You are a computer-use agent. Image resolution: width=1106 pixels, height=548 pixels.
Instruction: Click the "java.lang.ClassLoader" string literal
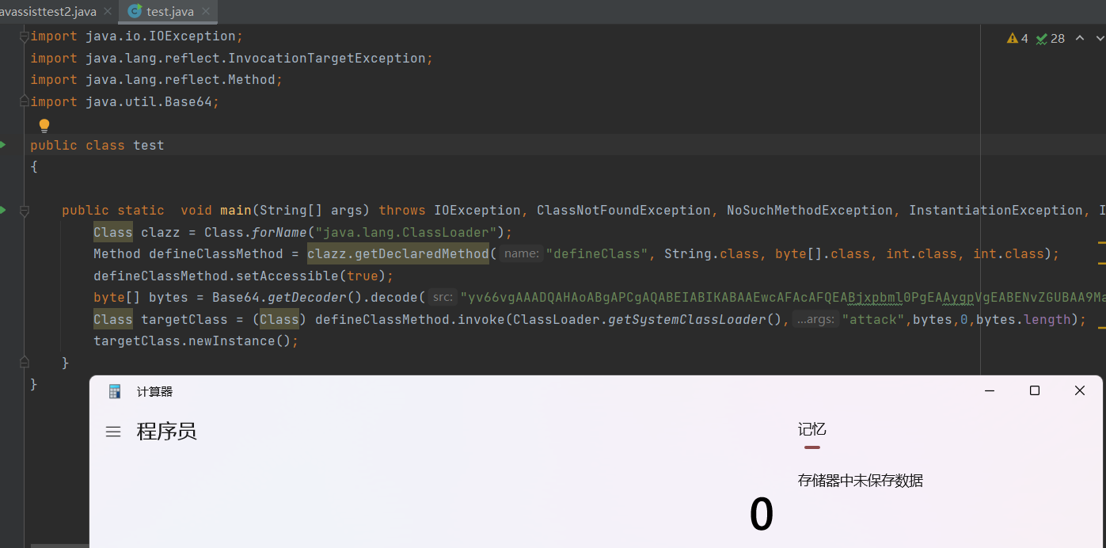(410, 233)
